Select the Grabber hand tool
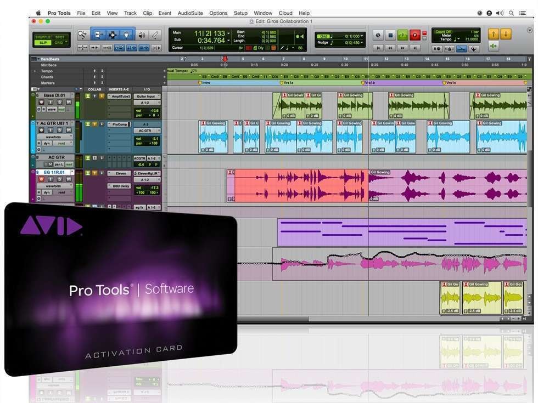The width and height of the screenshot is (538, 403). [126, 35]
